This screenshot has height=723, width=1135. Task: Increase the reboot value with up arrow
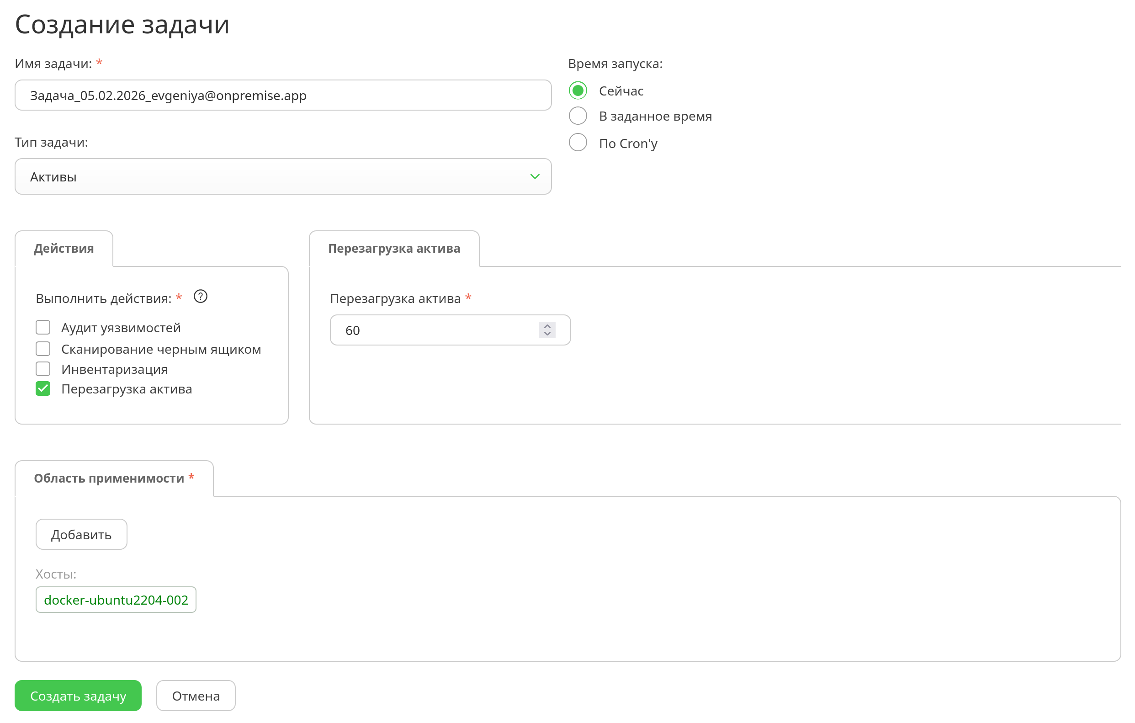(x=547, y=326)
